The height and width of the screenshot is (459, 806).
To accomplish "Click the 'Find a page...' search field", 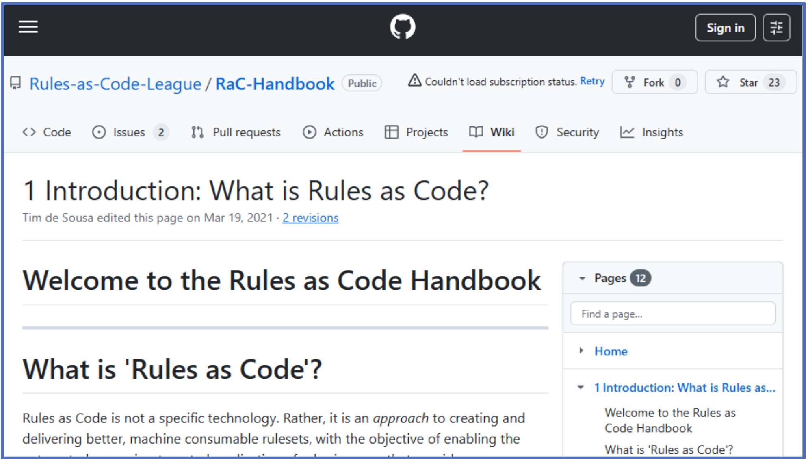I will click(x=672, y=313).
